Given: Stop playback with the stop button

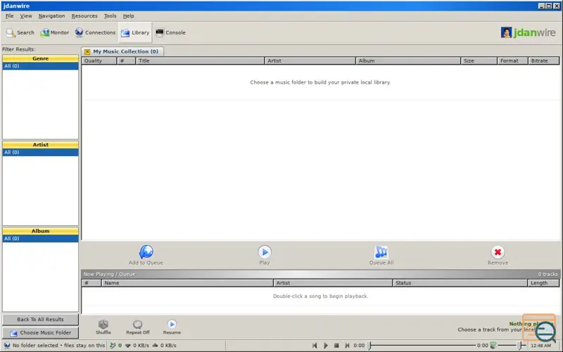Looking at the screenshot, I should (x=336, y=346).
